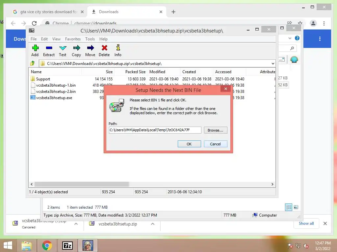This screenshot has height=252, width=337.
Task: Select the vcsbeta3bhsetup.exe file icon
Action: [33, 97]
